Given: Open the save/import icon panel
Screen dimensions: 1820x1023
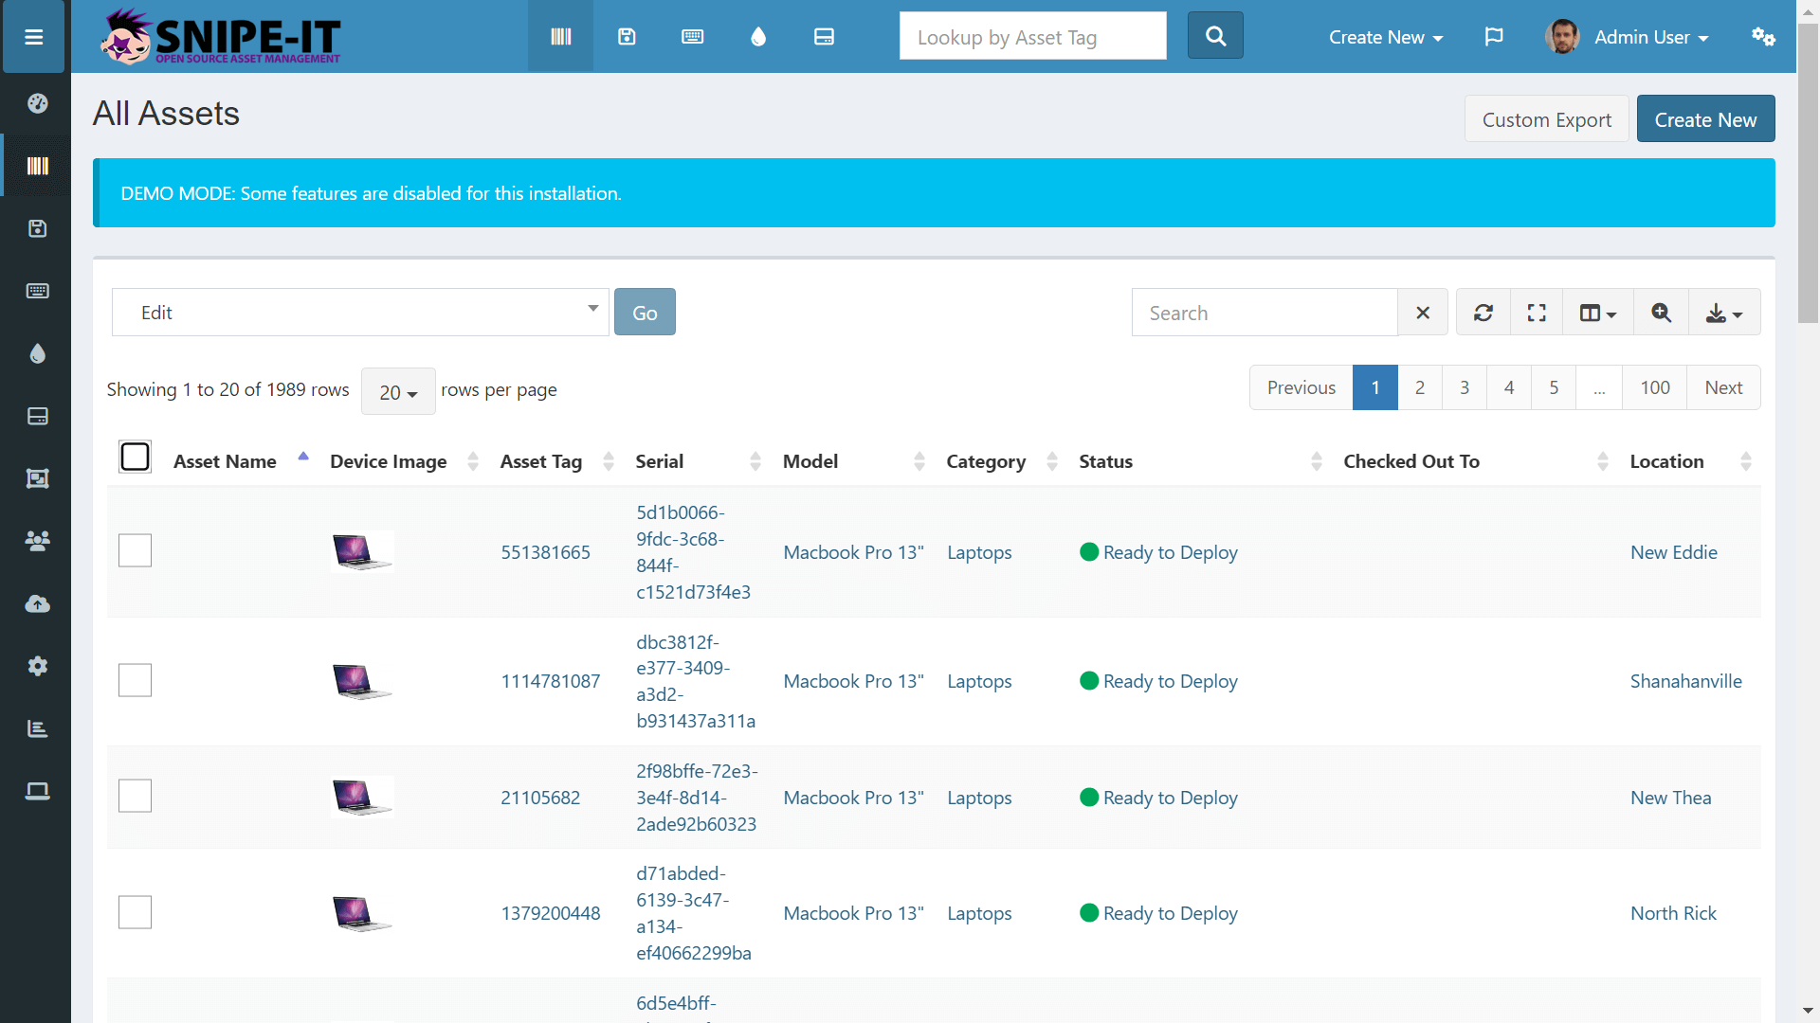Looking at the screenshot, I should (628, 36).
